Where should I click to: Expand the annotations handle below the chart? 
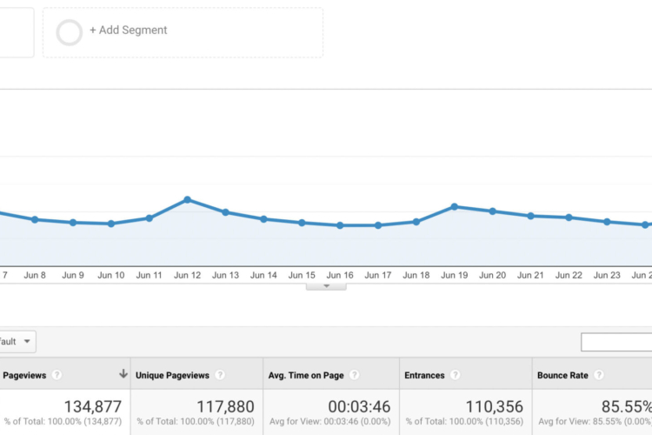point(326,285)
